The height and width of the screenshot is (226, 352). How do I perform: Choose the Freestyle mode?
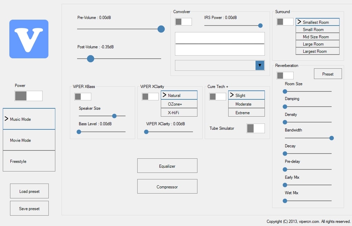(29, 161)
